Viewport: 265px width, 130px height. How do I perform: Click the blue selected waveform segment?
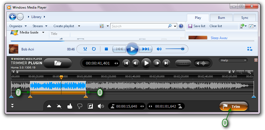[x=58, y=86]
